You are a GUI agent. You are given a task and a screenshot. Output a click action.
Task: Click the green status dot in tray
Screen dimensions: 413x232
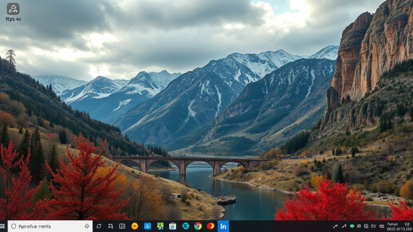[x=352, y=226]
